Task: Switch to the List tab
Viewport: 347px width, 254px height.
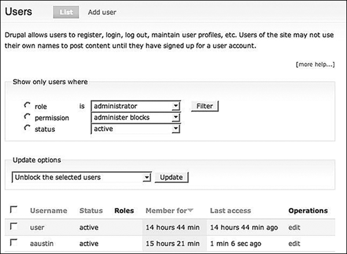Action: (65, 12)
